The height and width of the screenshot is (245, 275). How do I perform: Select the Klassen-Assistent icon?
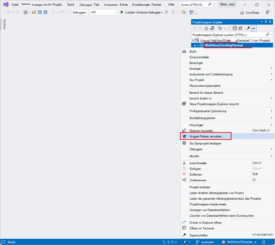tap(184, 131)
